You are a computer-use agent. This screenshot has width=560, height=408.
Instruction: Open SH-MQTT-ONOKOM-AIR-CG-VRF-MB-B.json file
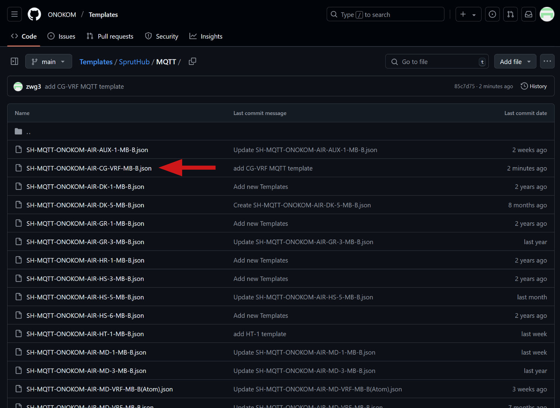(x=89, y=168)
